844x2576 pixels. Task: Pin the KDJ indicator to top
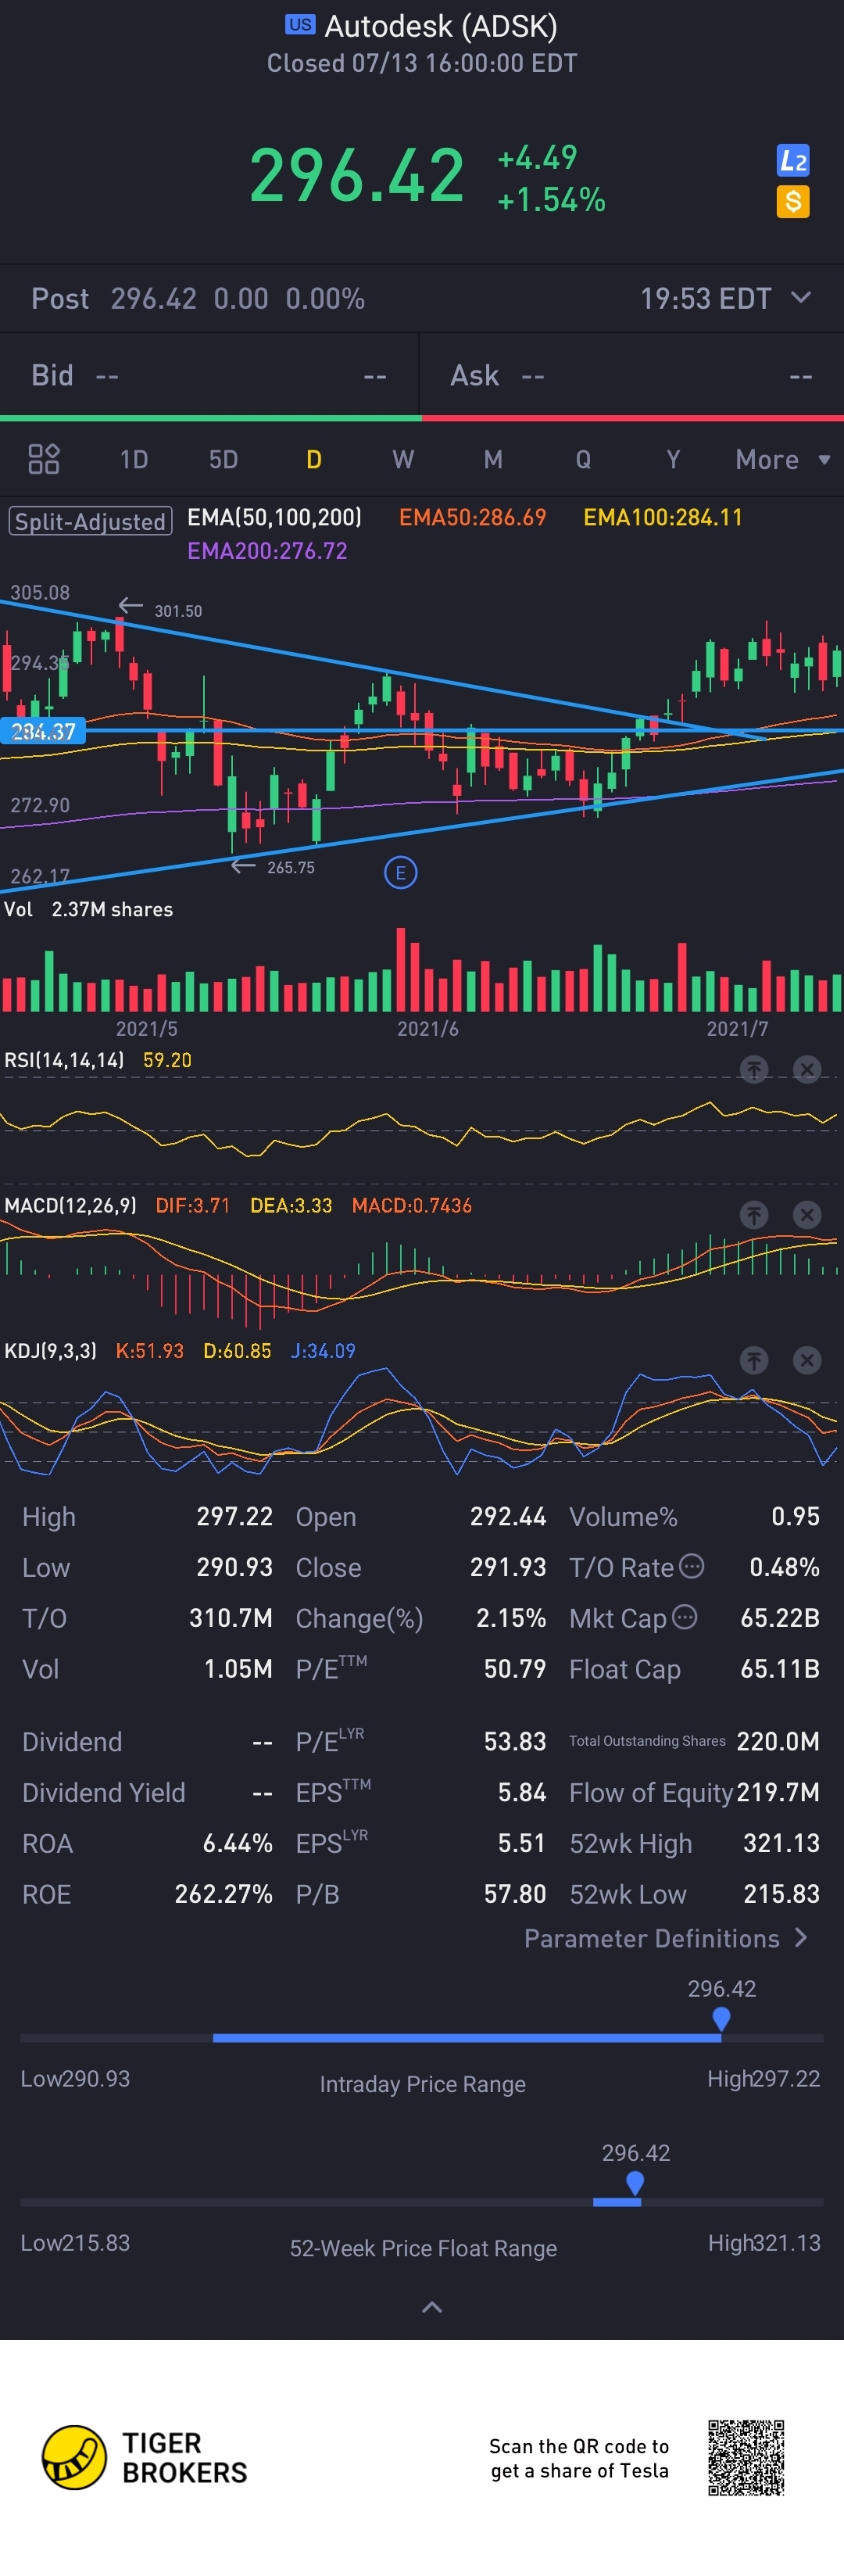[x=754, y=1360]
